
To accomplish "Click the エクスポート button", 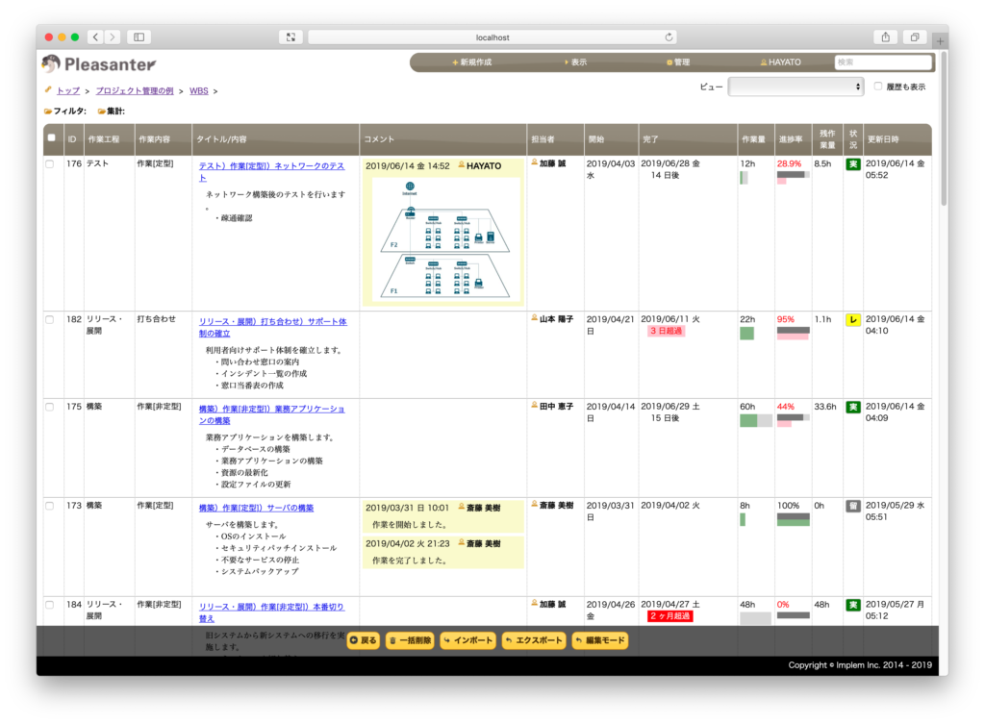I will pos(534,640).
